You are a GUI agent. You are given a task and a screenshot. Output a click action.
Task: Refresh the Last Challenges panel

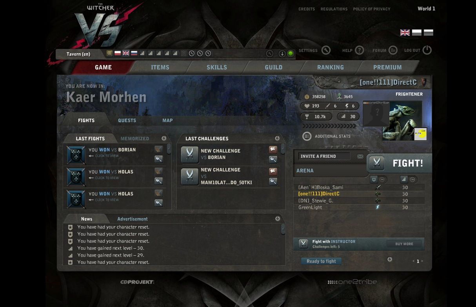pyautogui.click(x=277, y=138)
